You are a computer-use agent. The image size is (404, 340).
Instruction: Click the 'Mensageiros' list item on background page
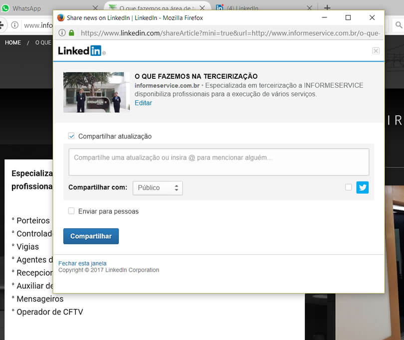[40, 299]
